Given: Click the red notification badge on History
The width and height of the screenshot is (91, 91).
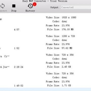Looking at the screenshot, I should point(35,4).
